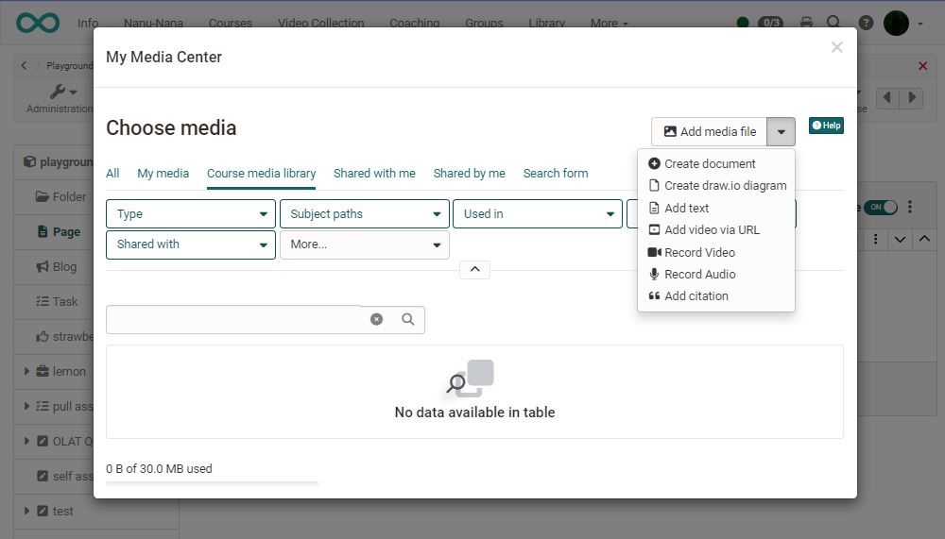The width and height of the screenshot is (945, 539).
Task: Open the green Help badge
Action: click(826, 126)
